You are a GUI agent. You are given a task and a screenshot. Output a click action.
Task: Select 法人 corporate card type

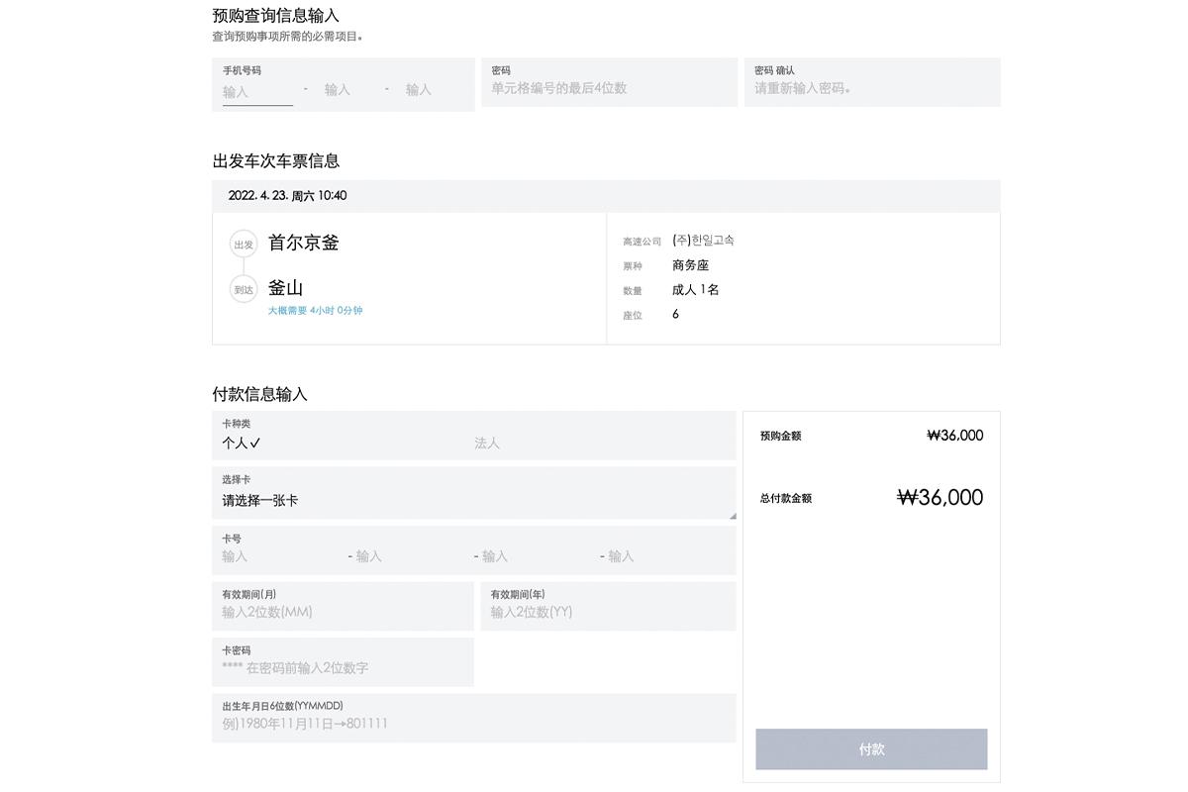[x=487, y=444]
